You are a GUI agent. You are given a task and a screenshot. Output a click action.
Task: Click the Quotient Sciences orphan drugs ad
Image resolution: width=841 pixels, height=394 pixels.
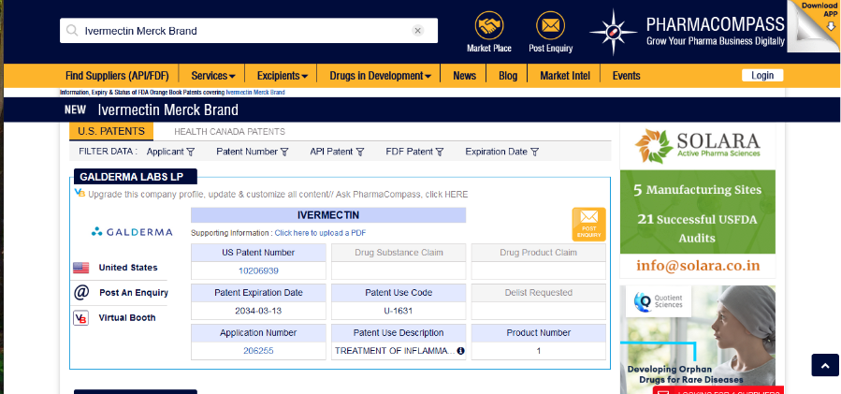(x=697, y=339)
